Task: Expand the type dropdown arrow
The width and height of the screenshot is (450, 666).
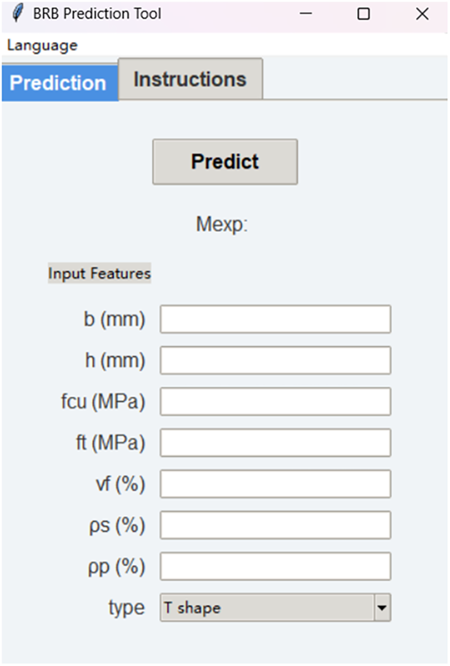Action: [382, 608]
